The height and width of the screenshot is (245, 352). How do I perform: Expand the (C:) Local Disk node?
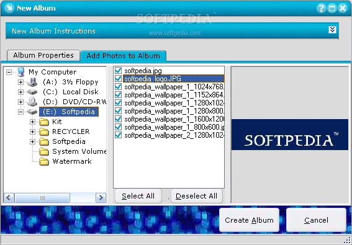point(20,92)
